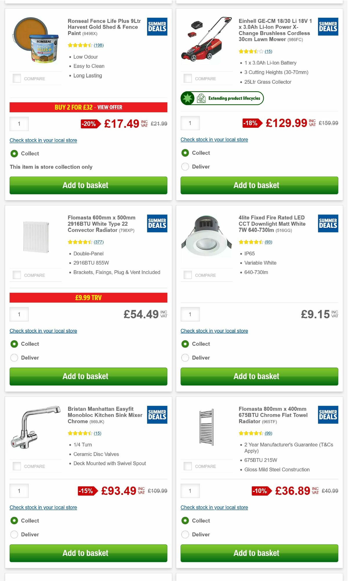The height and width of the screenshot is (581, 348).
Task: Check stock in your local store for Einhell mower
Action: pos(214,139)
